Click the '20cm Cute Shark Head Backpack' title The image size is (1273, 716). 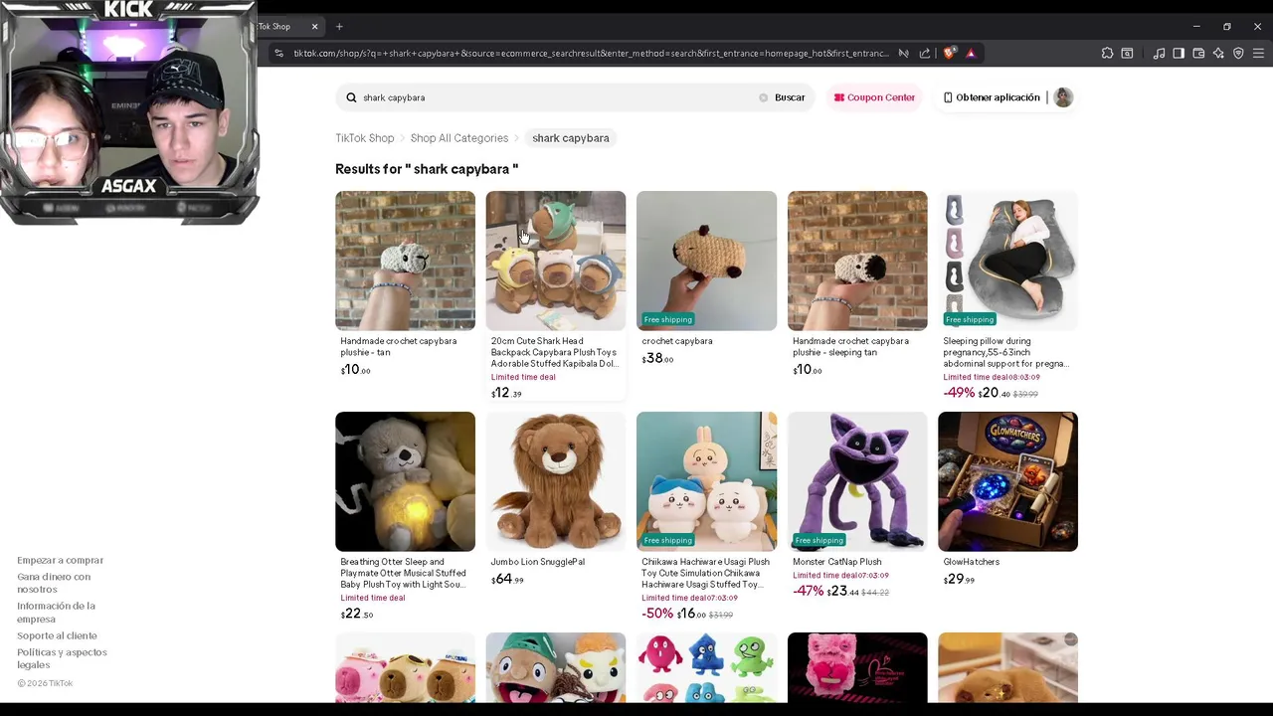tap(555, 352)
